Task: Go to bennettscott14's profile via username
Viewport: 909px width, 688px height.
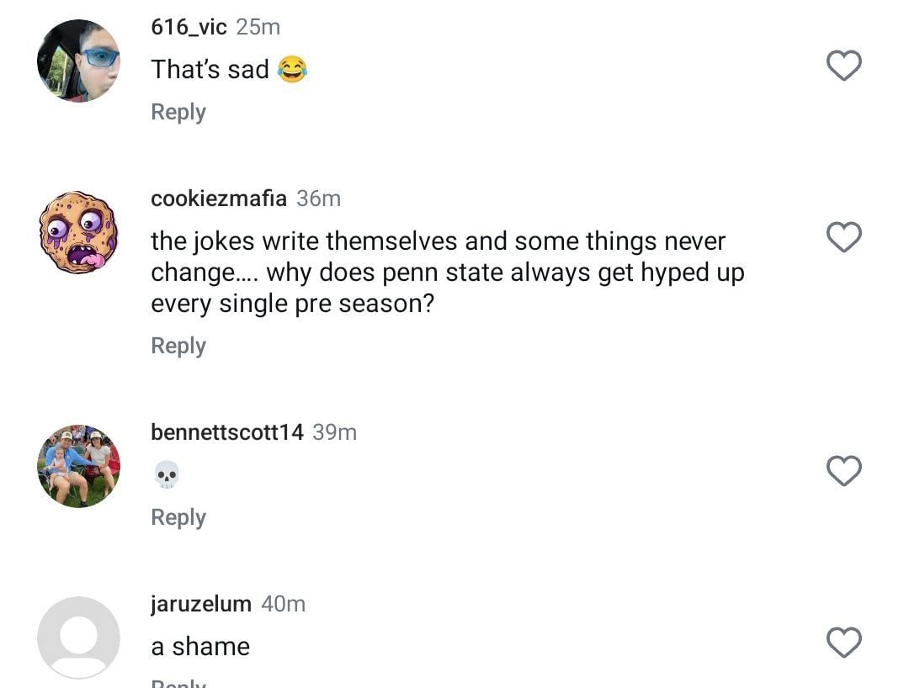Action: (x=227, y=432)
